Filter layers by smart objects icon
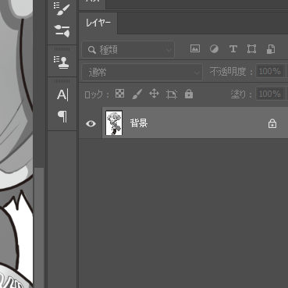The width and height of the screenshot is (288, 288). 271,49
